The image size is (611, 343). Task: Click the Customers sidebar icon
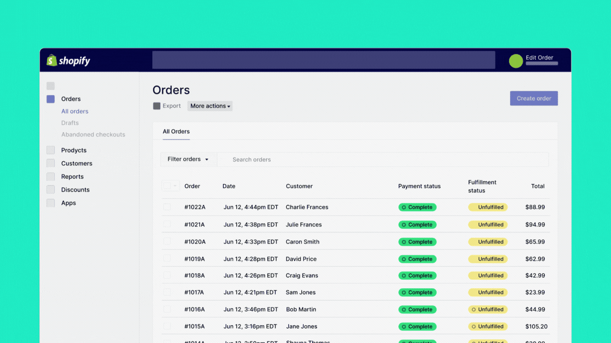click(50, 163)
